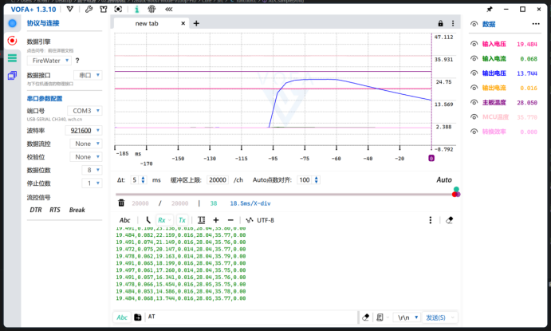551x331 pixels.
Task: Select the "new tab" tab
Action: point(147,24)
